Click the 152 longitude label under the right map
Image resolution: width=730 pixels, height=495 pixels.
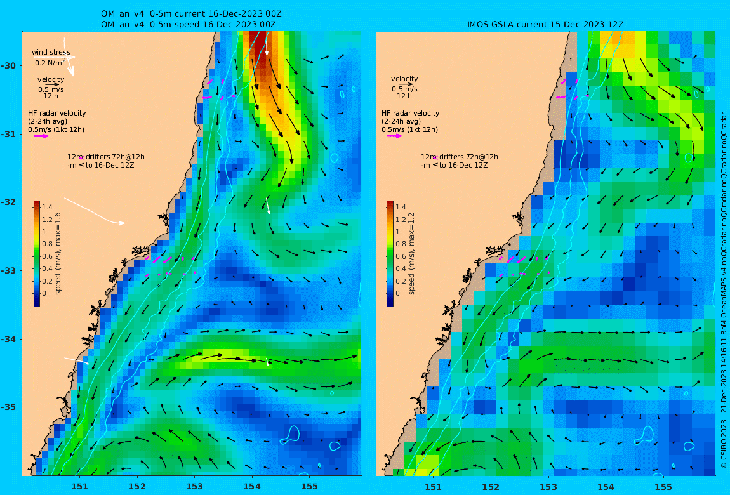(491, 487)
